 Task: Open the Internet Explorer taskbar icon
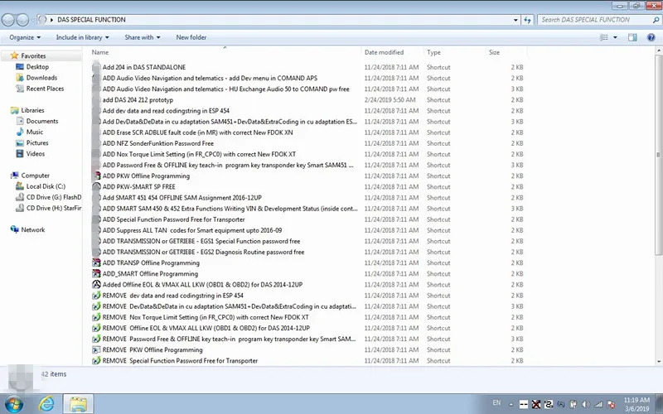tap(46, 404)
